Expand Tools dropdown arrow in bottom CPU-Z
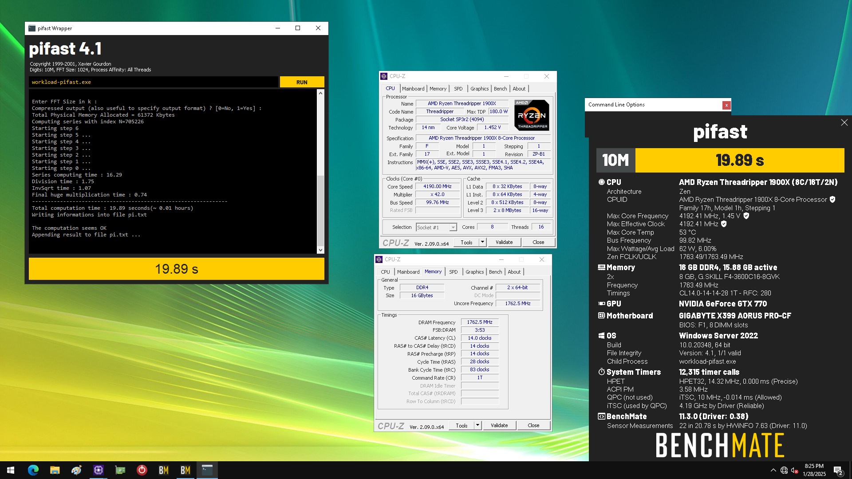 478,425
